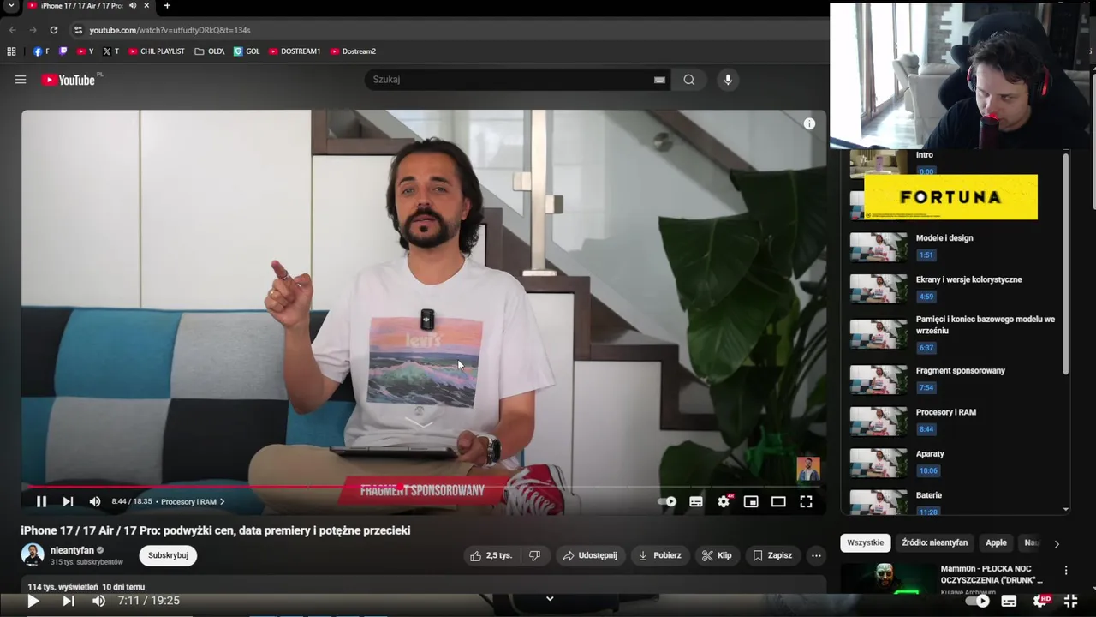Image resolution: width=1096 pixels, height=617 pixels.
Task: Open the on-screen keyboard icon in search box
Action: 659,80
